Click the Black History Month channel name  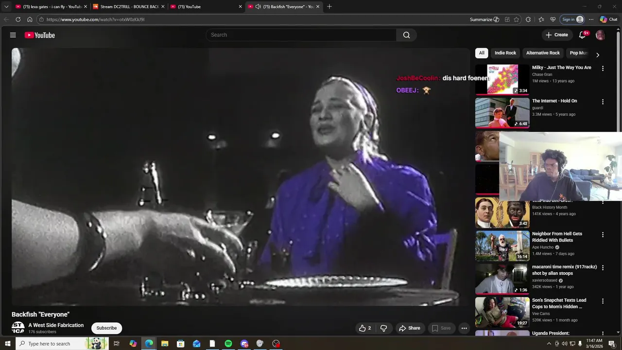(549, 208)
